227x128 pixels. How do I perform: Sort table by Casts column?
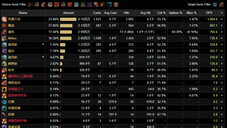click(97, 13)
